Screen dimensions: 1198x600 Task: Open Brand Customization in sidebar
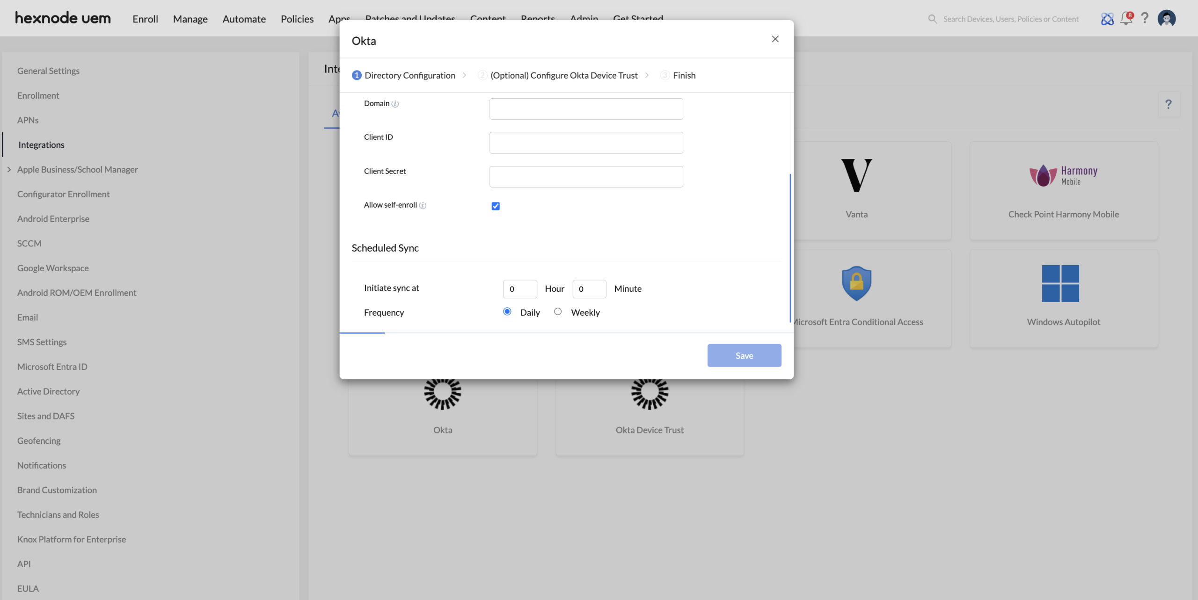pyautogui.click(x=57, y=490)
